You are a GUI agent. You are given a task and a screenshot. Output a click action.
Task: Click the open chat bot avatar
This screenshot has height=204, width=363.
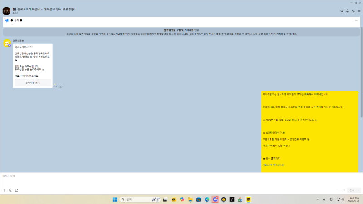coord(7,44)
